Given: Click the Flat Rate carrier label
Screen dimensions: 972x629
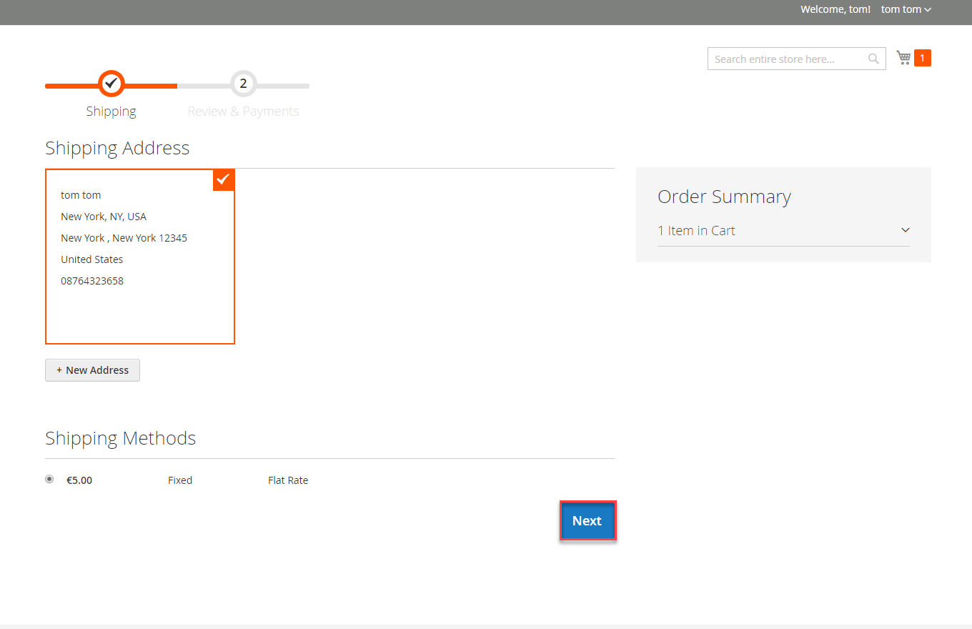Looking at the screenshot, I should coord(288,480).
